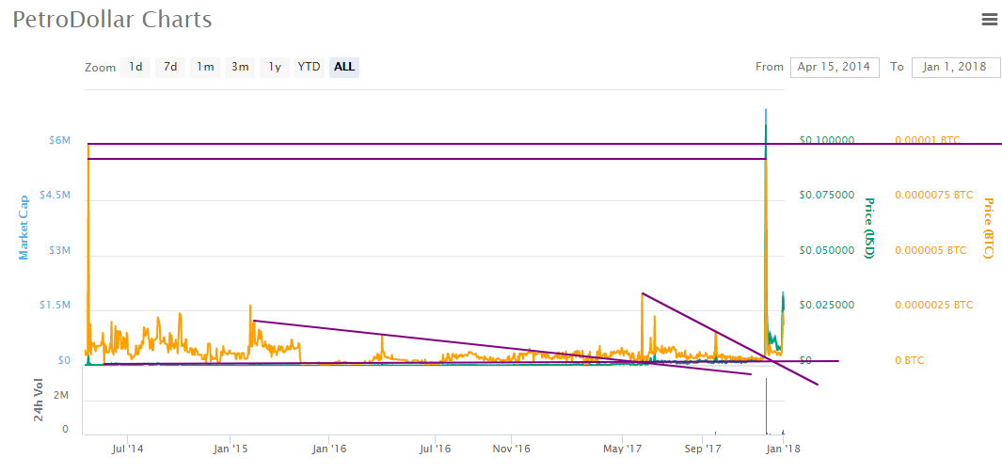1002x473 pixels.
Task: Click the $0.075000 USD price label
Action: 827,196
